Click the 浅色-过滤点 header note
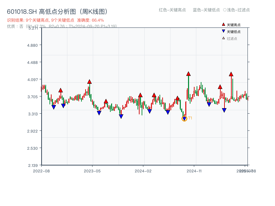Screen dimensions: 275x206 click(x=236, y=10)
